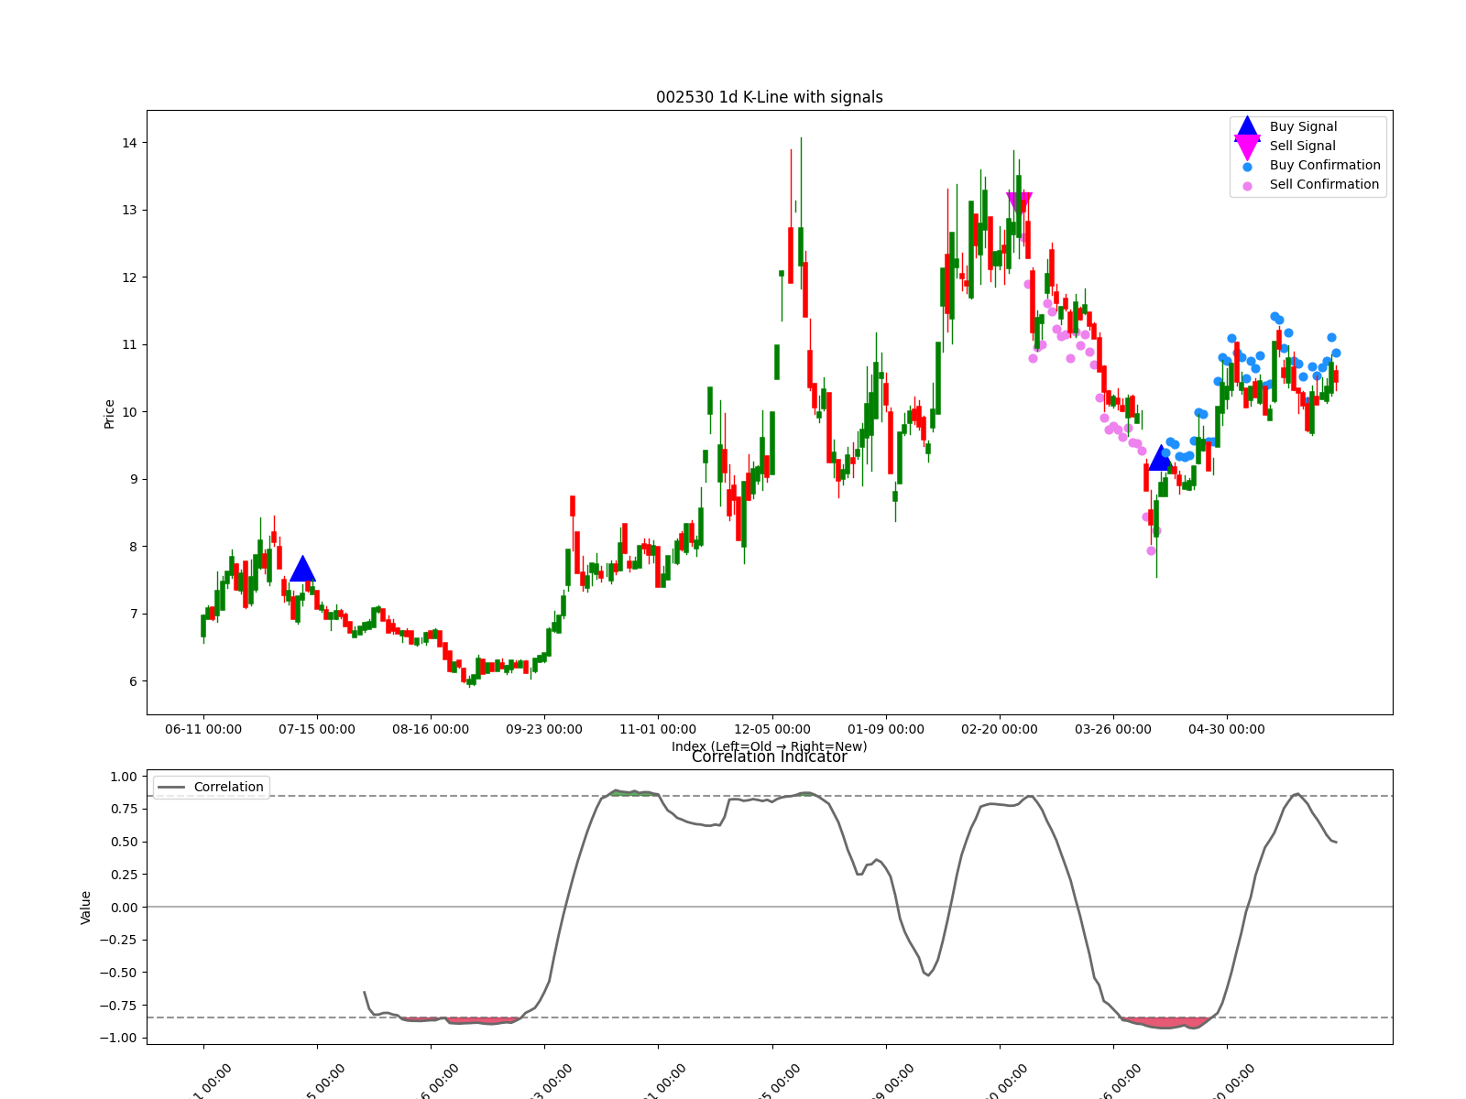This screenshot has width=1466, height=1099.
Task: Click the correlation axis tick '−0.25'
Action: click(117, 940)
